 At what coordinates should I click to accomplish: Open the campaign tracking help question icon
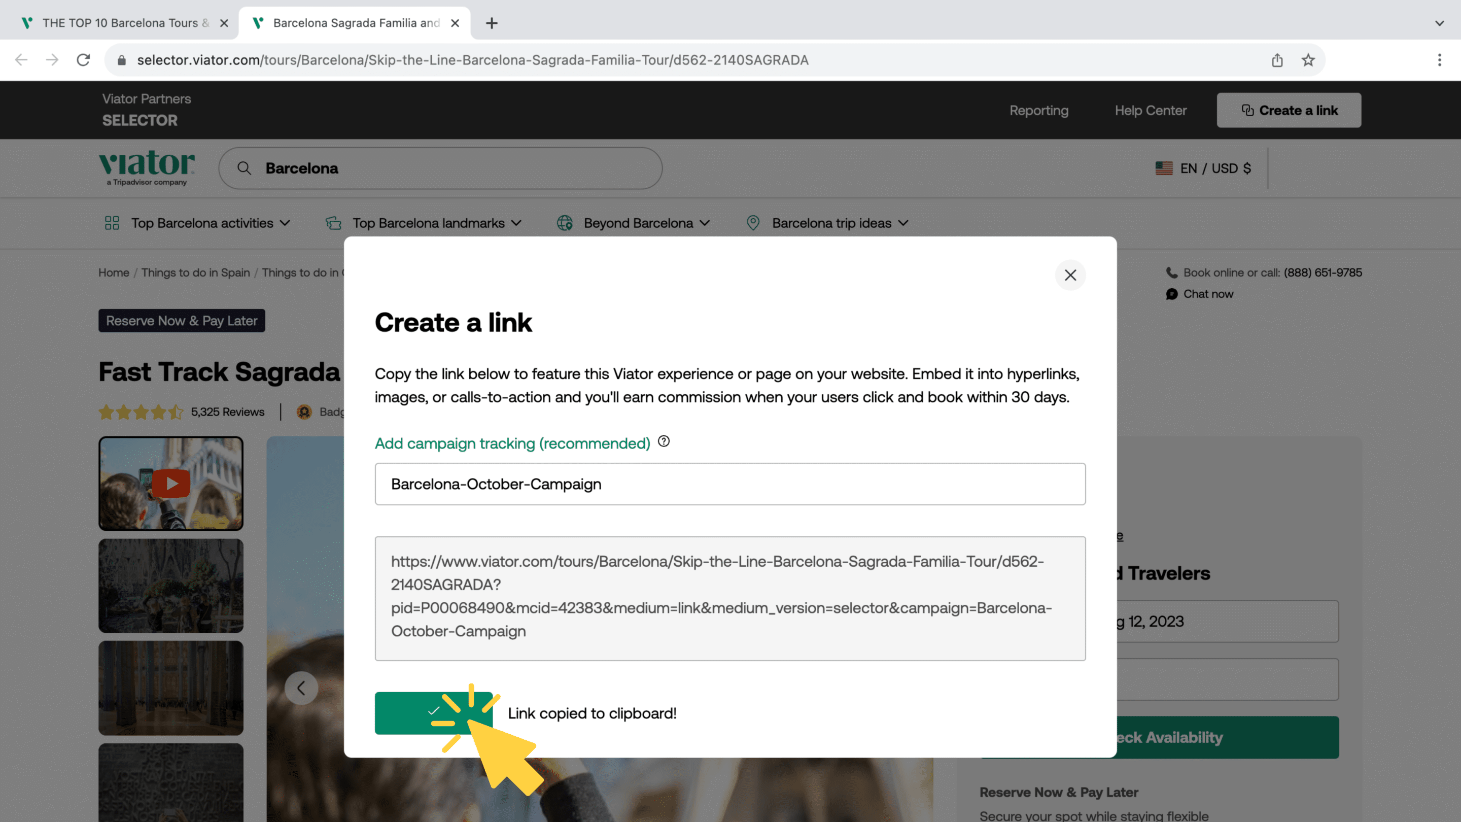664,441
